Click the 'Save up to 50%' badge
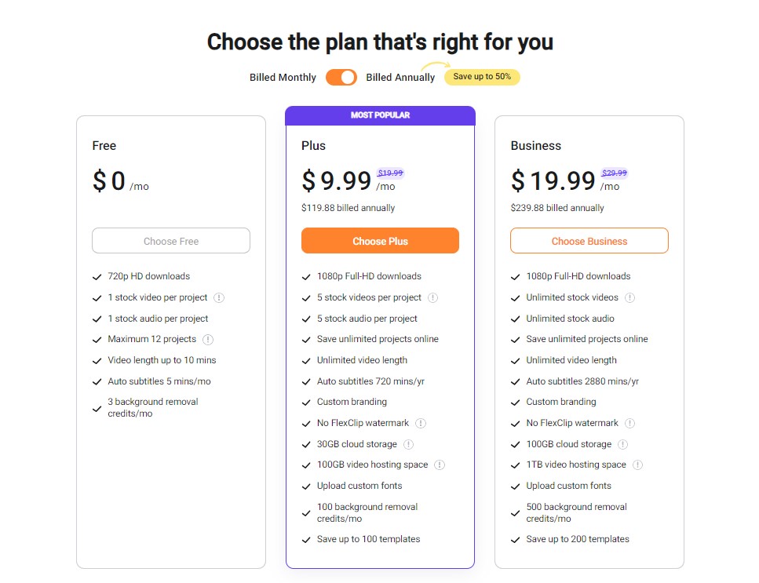The image size is (759, 583). tap(482, 76)
